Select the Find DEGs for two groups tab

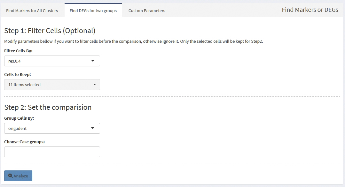[93, 11]
